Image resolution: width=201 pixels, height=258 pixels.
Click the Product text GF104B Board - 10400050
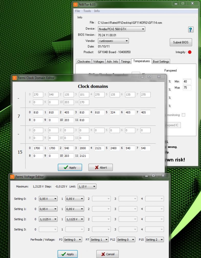coord(114,52)
